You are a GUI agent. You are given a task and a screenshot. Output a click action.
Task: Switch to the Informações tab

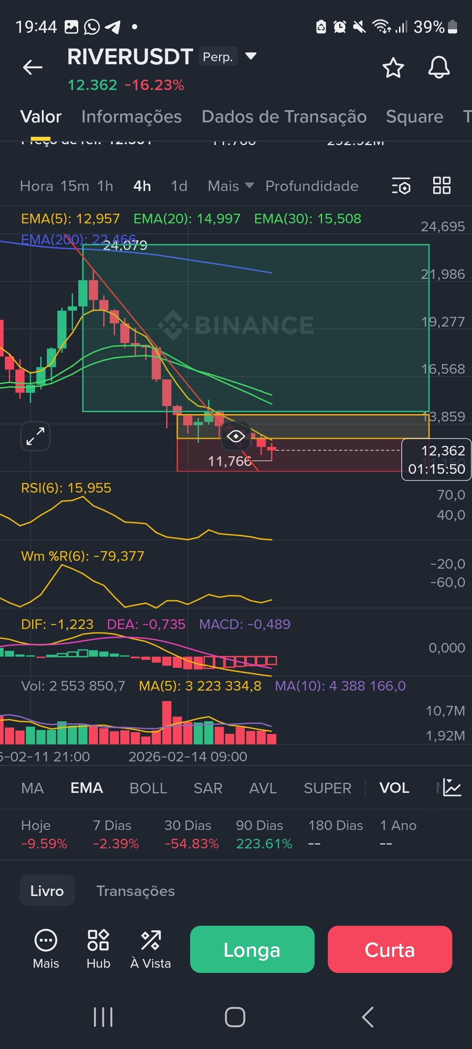(132, 117)
